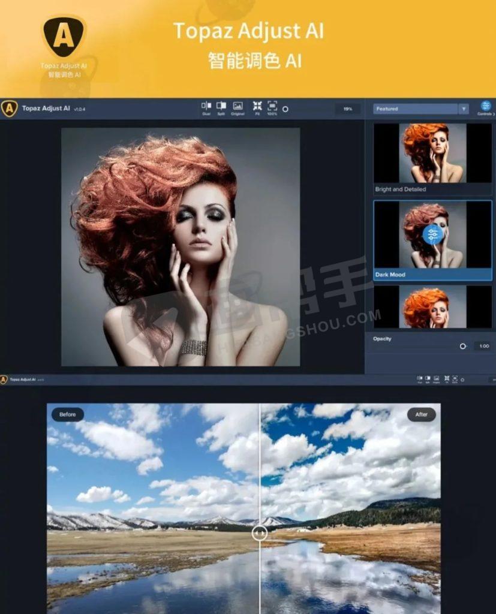Select Dual view in the portrait window toolbar
The image size is (496, 614).
[x=206, y=108]
